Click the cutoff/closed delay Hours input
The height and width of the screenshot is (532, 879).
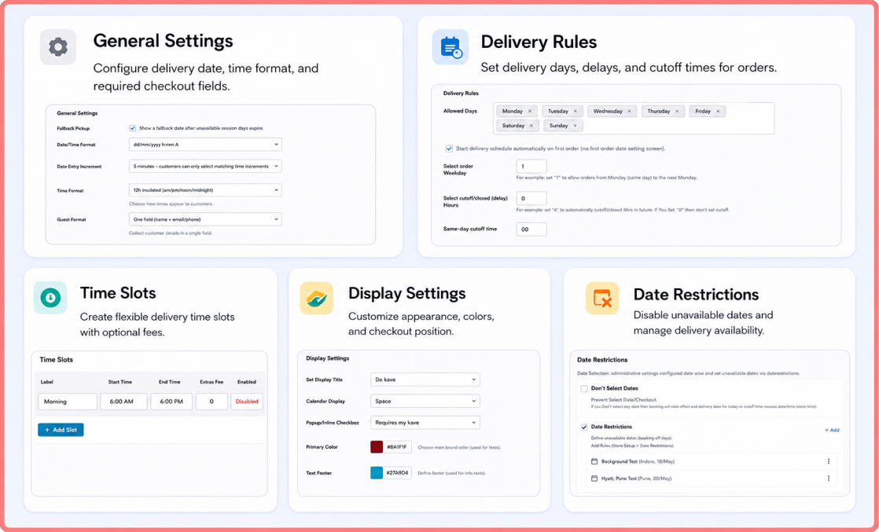click(531, 198)
